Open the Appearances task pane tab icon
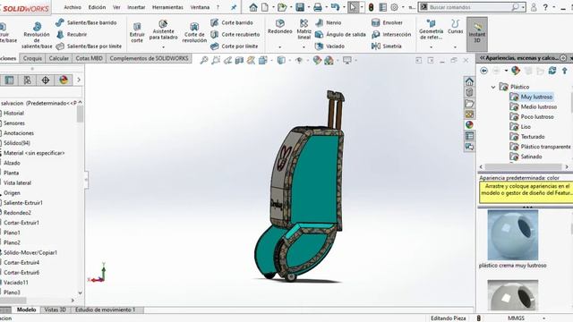The image size is (573, 322). (x=469, y=124)
